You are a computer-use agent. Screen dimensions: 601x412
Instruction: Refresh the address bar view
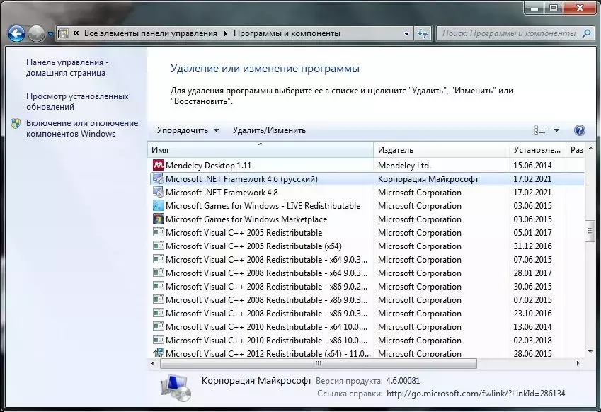click(x=423, y=34)
